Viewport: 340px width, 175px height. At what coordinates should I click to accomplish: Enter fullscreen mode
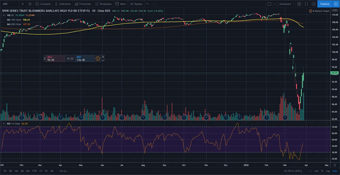[307, 4]
